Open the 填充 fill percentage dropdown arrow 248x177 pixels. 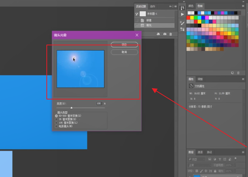tap(235, 171)
